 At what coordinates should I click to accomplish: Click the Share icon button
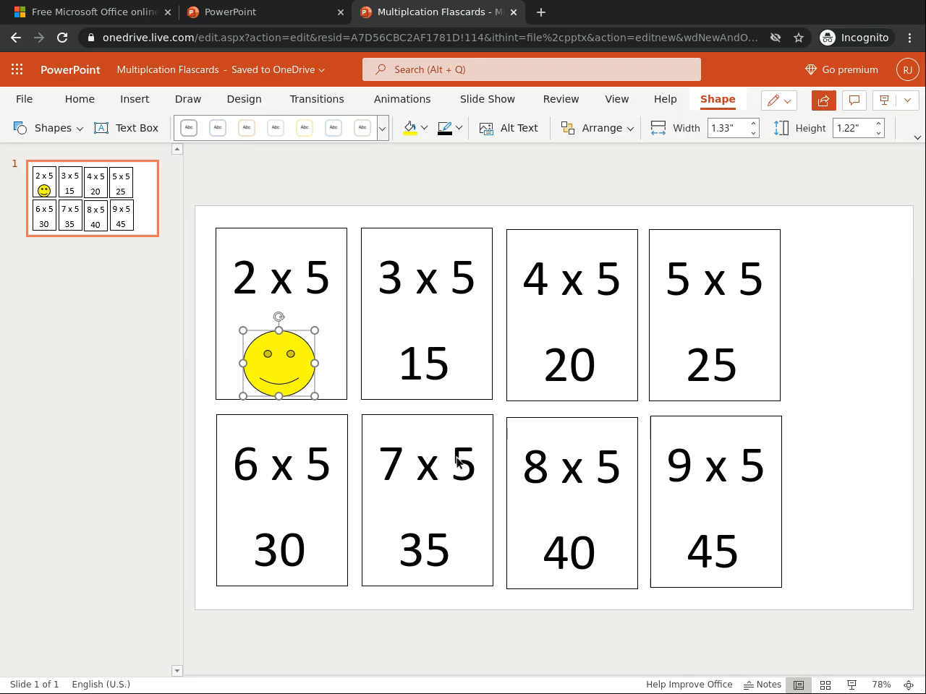tap(823, 100)
